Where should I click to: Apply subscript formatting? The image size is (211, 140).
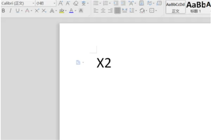pos(44,11)
